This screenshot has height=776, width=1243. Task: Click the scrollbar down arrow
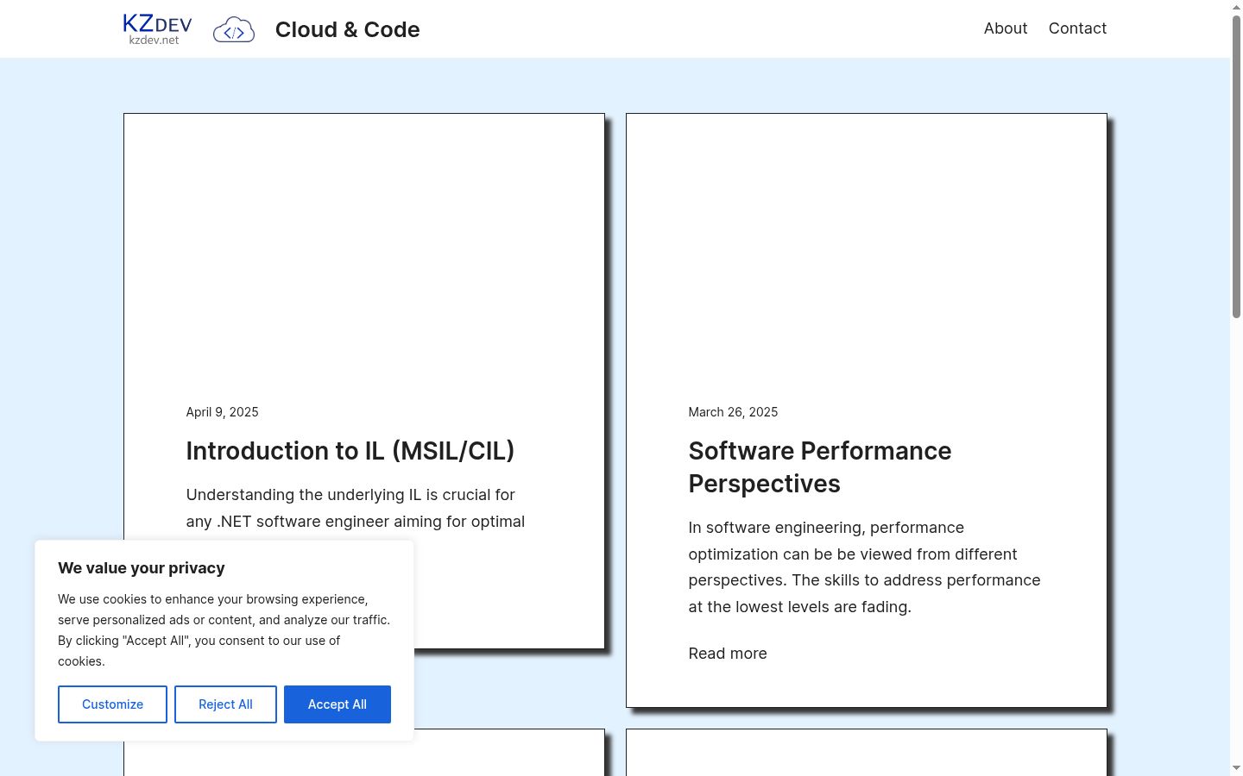(1236, 768)
